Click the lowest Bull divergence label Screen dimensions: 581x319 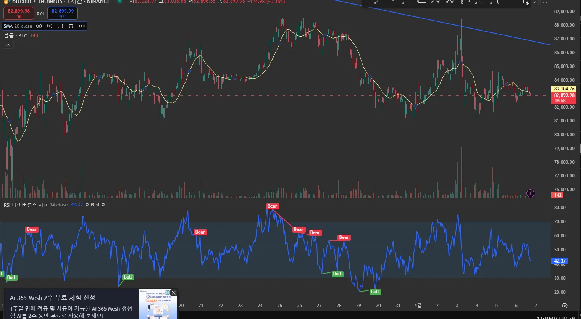[375, 292]
